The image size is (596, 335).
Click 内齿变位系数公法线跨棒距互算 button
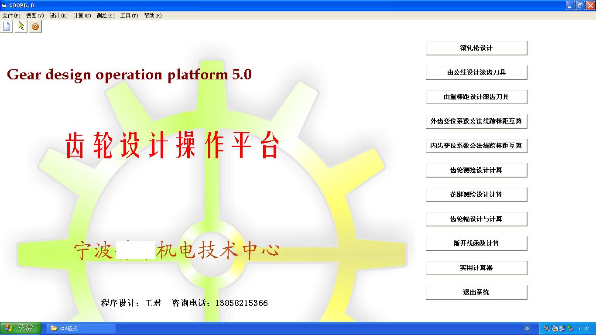[x=476, y=146]
